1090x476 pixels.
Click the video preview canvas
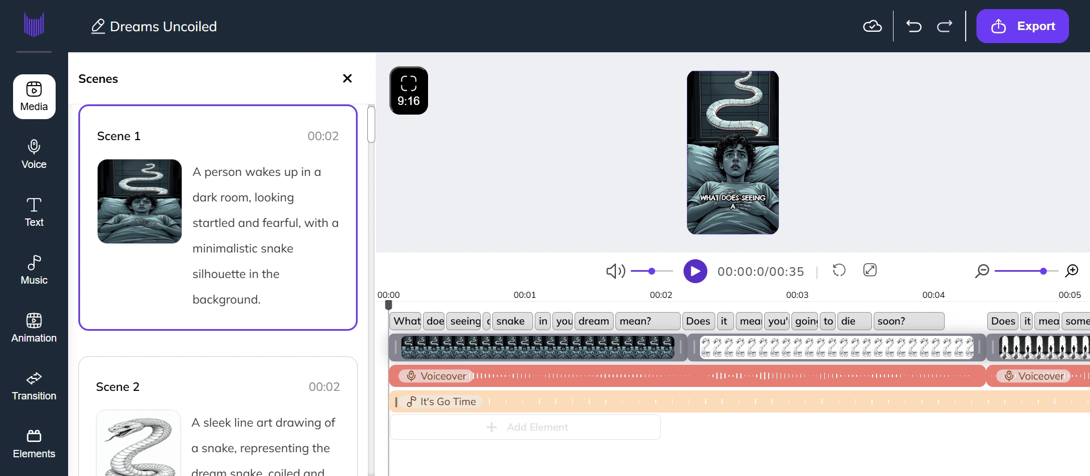[732, 153]
